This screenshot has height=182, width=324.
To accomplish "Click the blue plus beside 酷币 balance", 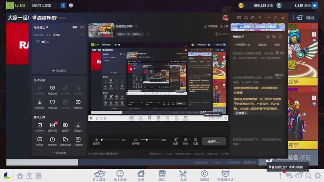I will (315, 5).
